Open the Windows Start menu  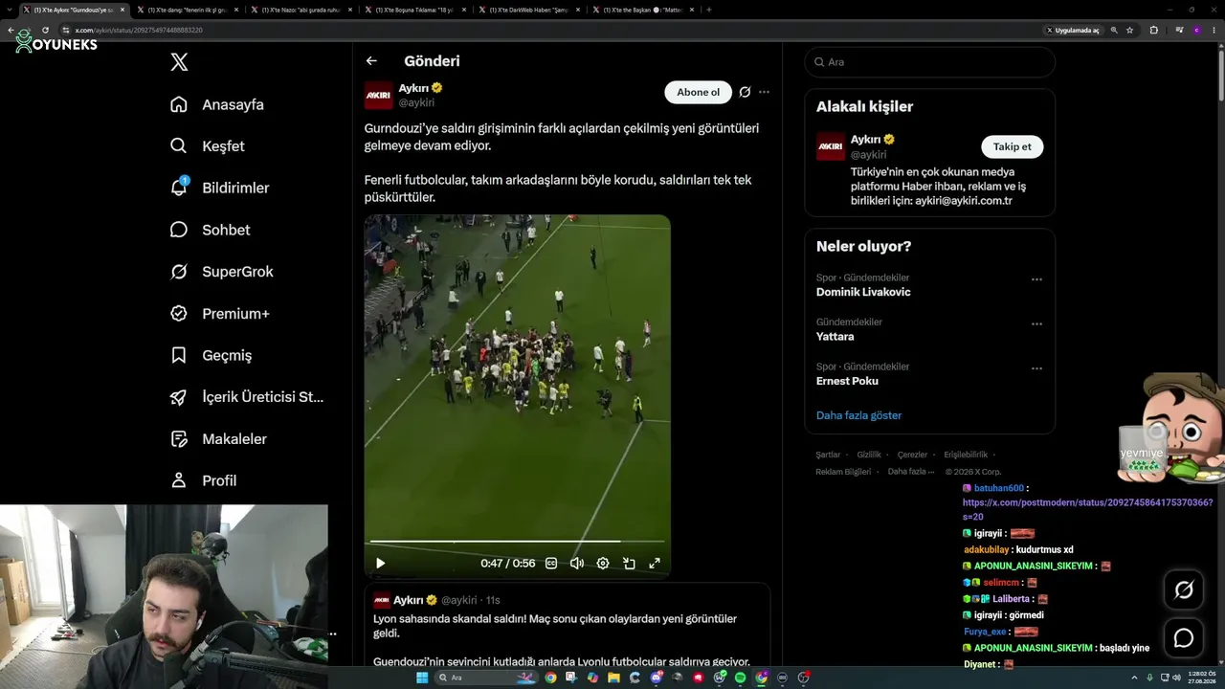pyautogui.click(x=422, y=678)
